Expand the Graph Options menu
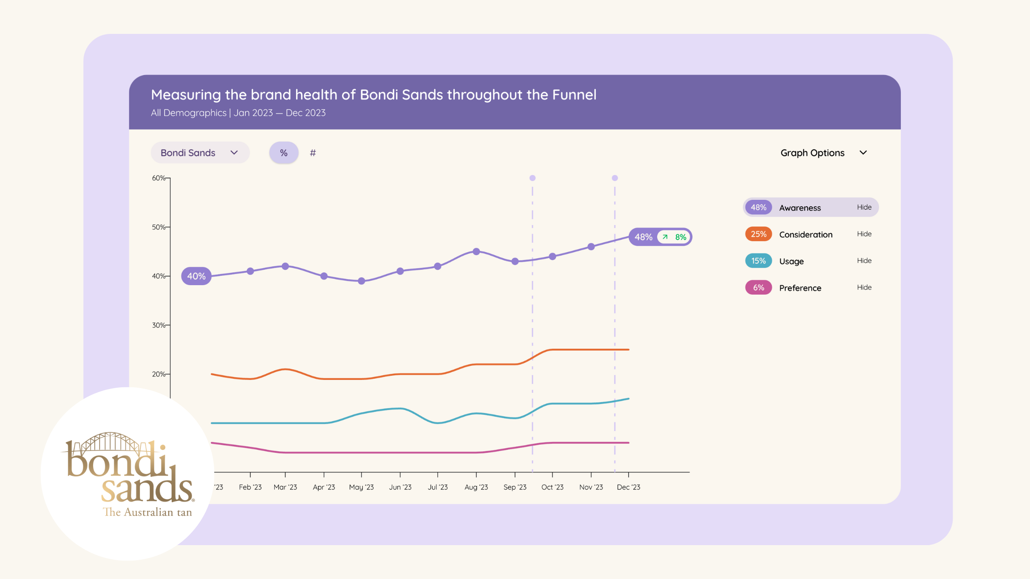The width and height of the screenshot is (1030, 579). pyautogui.click(x=812, y=153)
